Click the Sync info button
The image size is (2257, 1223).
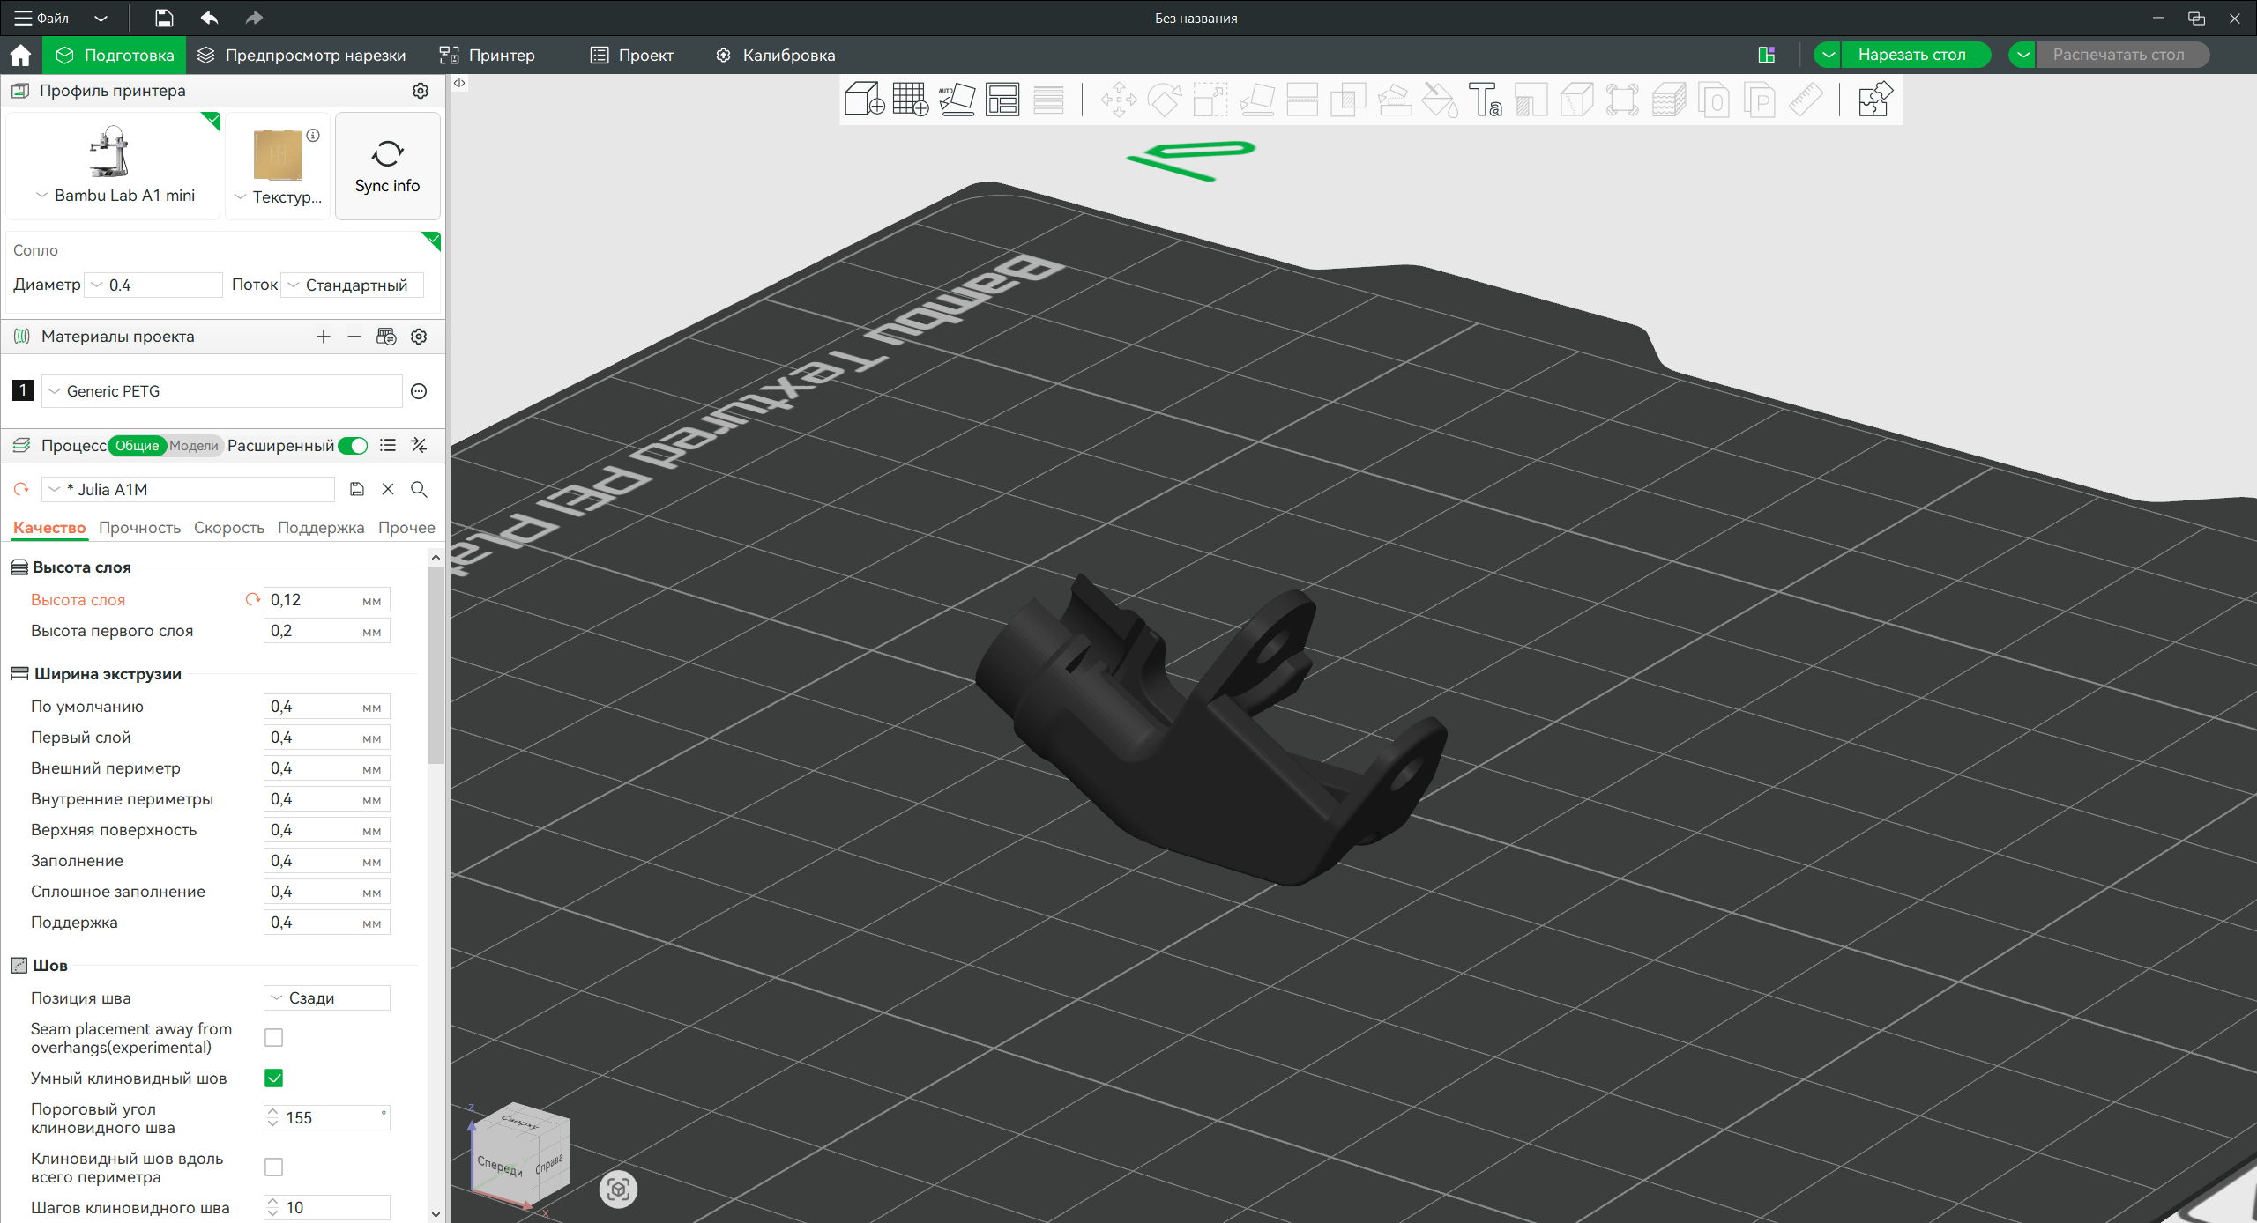click(x=387, y=166)
